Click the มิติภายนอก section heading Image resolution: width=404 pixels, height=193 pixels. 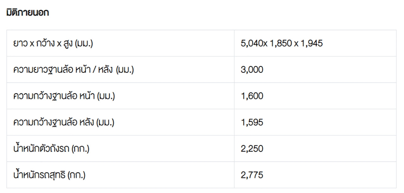[x=27, y=13]
